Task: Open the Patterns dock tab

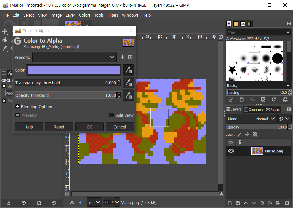Action: pyautogui.click(x=236, y=24)
